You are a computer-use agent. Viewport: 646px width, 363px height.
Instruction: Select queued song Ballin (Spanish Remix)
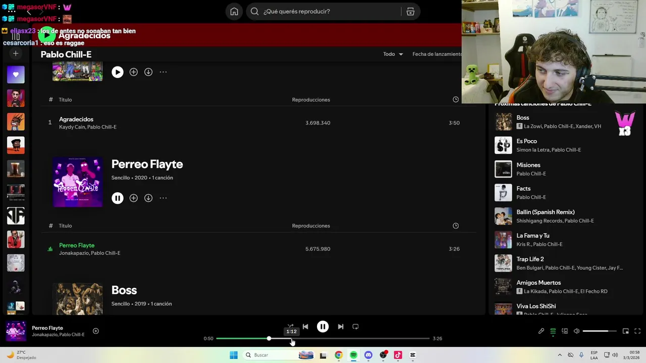pyautogui.click(x=562, y=216)
